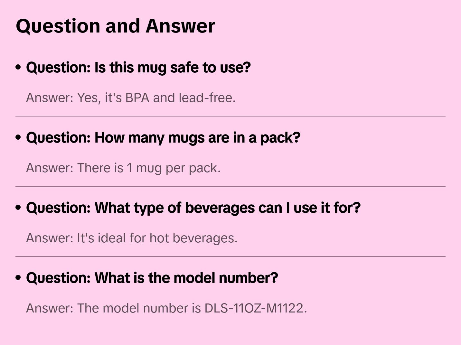The width and height of the screenshot is (461, 345).
Task: Click the "Question and Answer" heading
Action: click(x=115, y=26)
